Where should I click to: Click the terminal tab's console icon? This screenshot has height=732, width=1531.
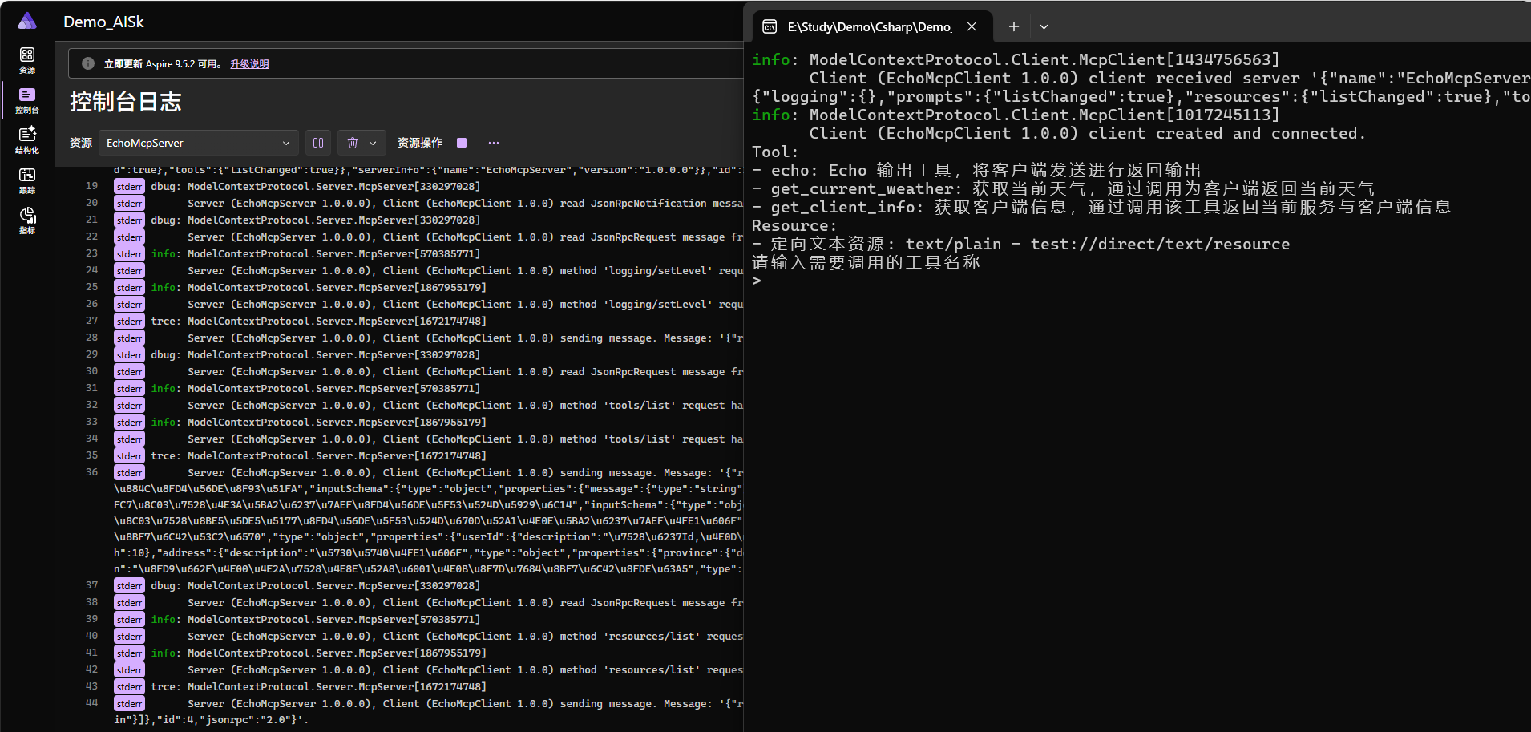tap(770, 26)
